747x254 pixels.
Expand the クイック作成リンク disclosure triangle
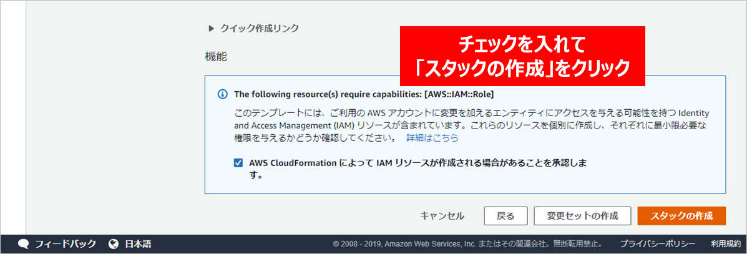pyautogui.click(x=211, y=28)
